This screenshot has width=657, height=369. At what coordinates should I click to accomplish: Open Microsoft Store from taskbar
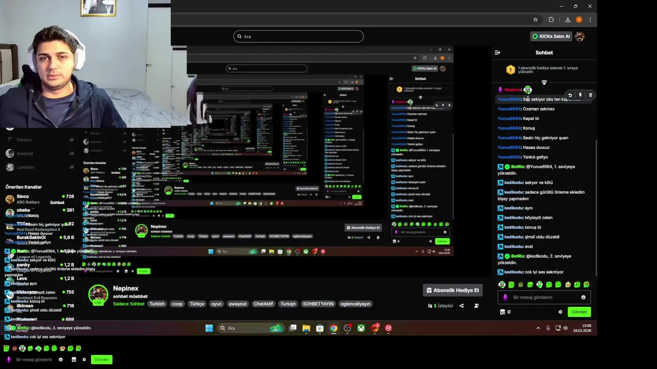point(320,328)
